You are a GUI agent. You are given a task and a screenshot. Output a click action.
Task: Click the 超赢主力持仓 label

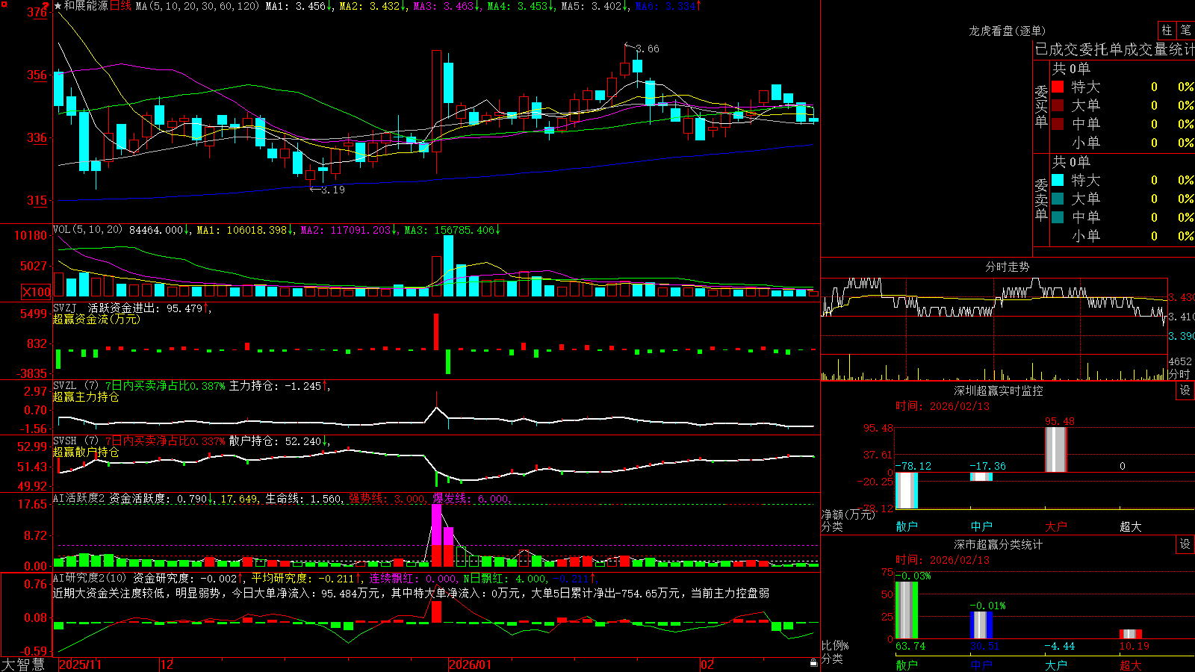pos(86,396)
